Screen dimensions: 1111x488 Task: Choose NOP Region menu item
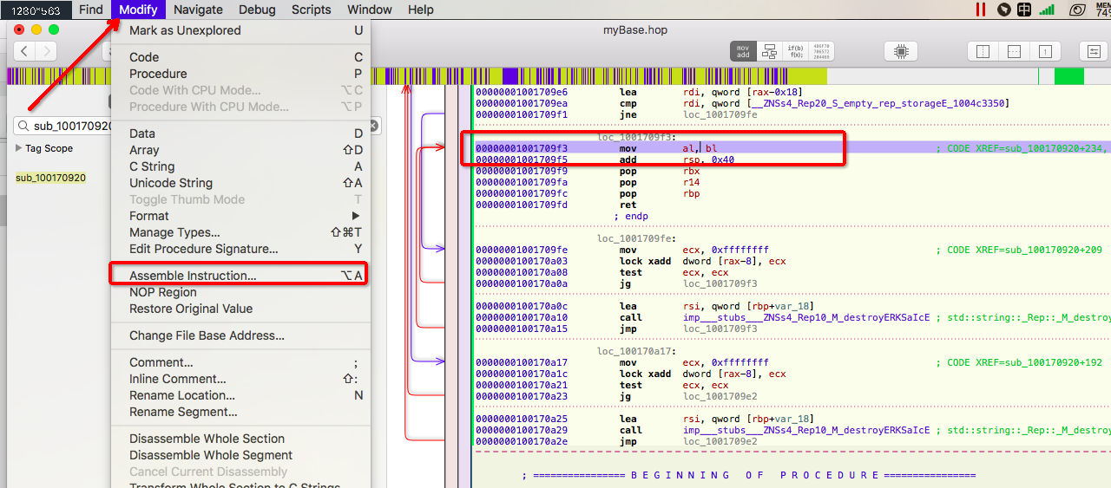point(240,292)
